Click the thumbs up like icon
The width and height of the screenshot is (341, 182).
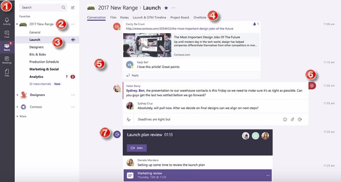pyautogui.click(x=254, y=24)
